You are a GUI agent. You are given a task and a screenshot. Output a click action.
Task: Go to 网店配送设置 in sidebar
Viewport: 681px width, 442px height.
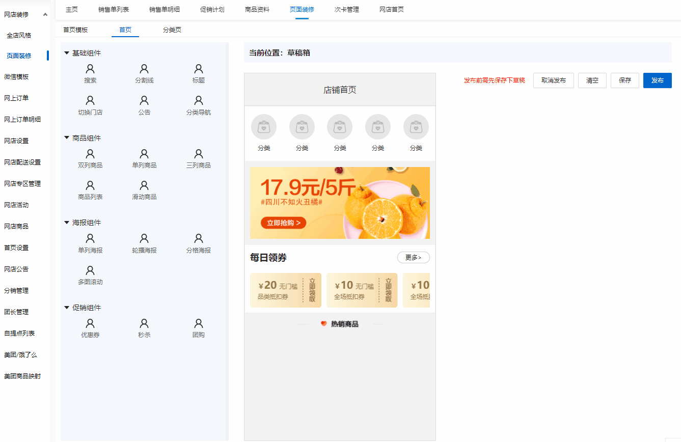22,162
